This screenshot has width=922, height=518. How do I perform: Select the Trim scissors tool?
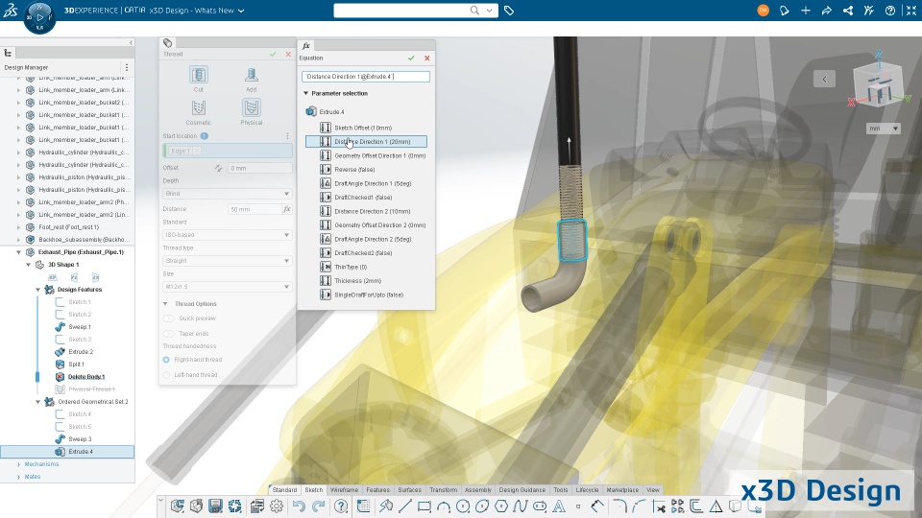pyautogui.click(x=659, y=506)
